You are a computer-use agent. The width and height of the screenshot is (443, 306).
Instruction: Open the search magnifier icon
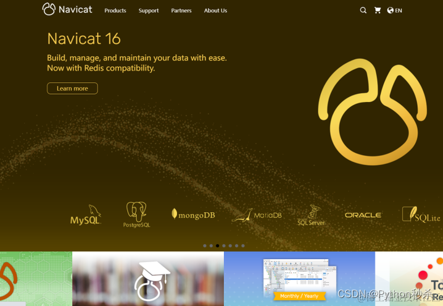pyautogui.click(x=363, y=11)
